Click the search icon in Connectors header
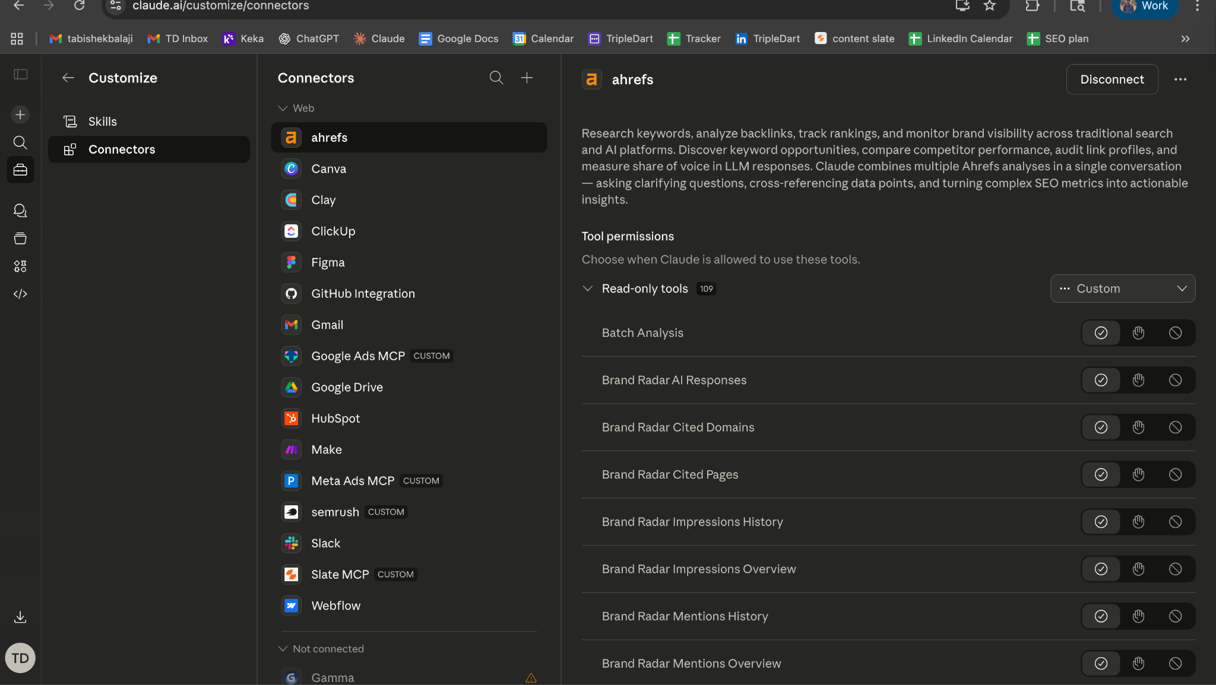The width and height of the screenshot is (1216, 685). (x=496, y=78)
